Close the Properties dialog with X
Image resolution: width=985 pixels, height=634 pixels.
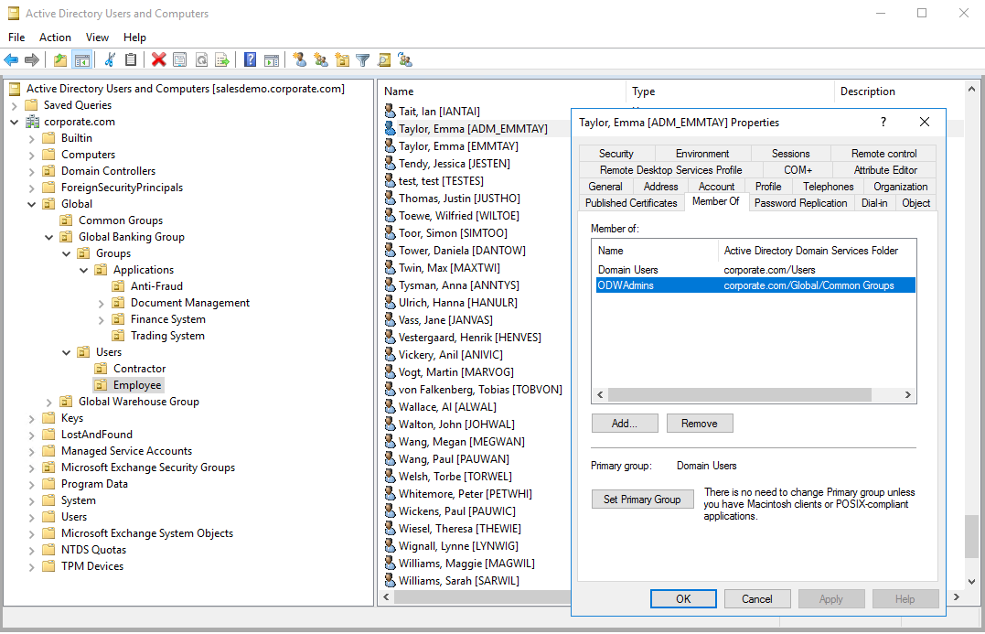(x=924, y=122)
